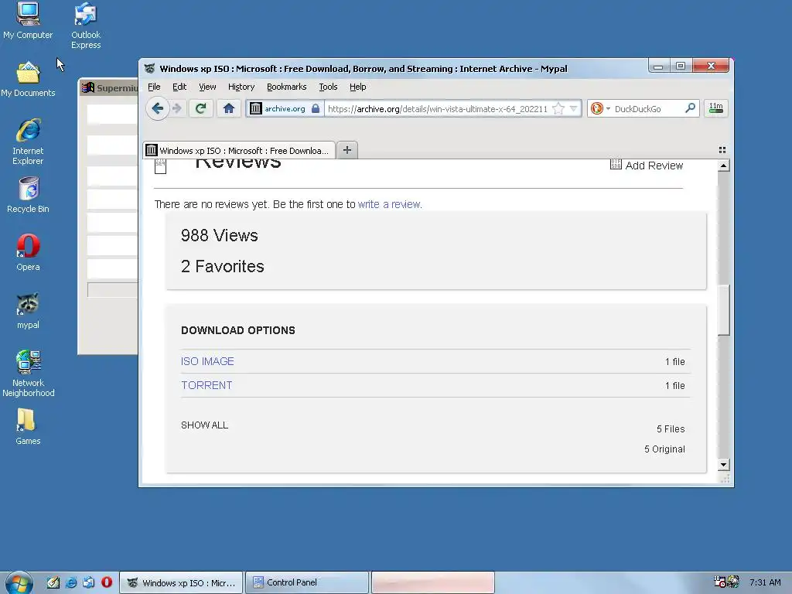Go back with the browser Back arrow
Image resolution: width=792 pixels, height=594 pixels.
157,108
